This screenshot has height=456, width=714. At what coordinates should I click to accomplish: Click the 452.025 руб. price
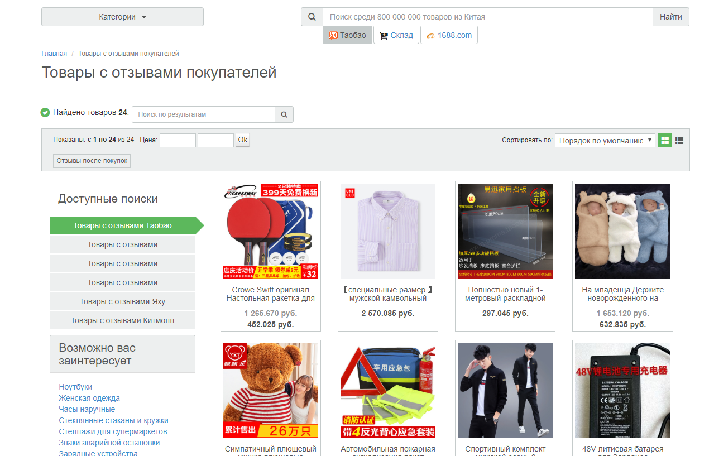pos(271,324)
